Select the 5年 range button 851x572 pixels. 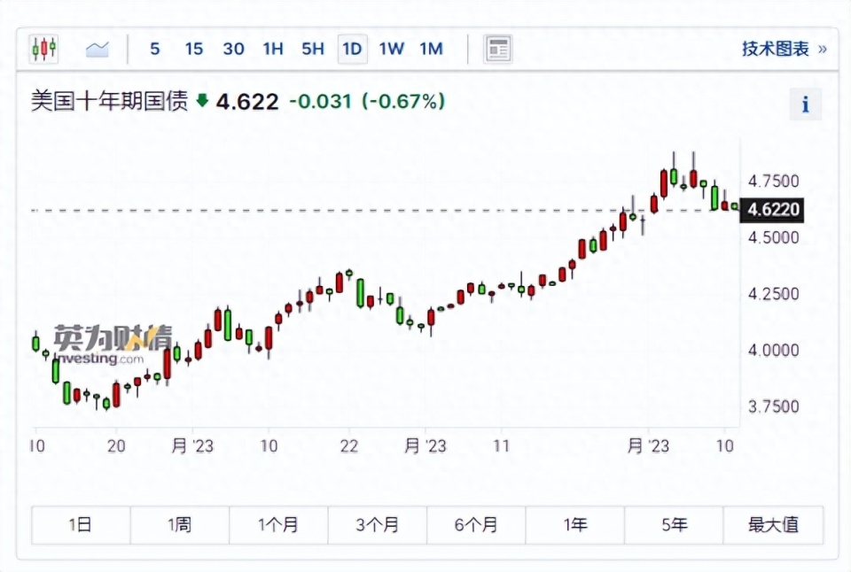(x=674, y=525)
